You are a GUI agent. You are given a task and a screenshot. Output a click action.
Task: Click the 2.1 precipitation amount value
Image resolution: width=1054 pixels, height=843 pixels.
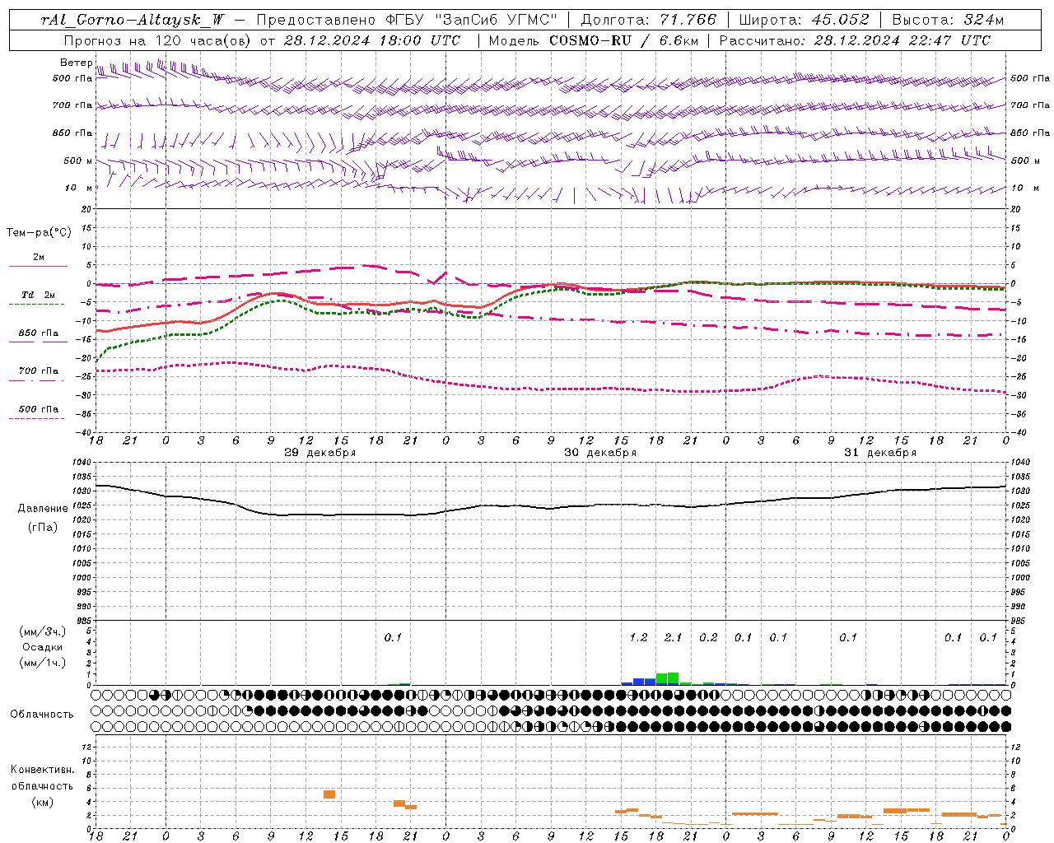point(673,637)
